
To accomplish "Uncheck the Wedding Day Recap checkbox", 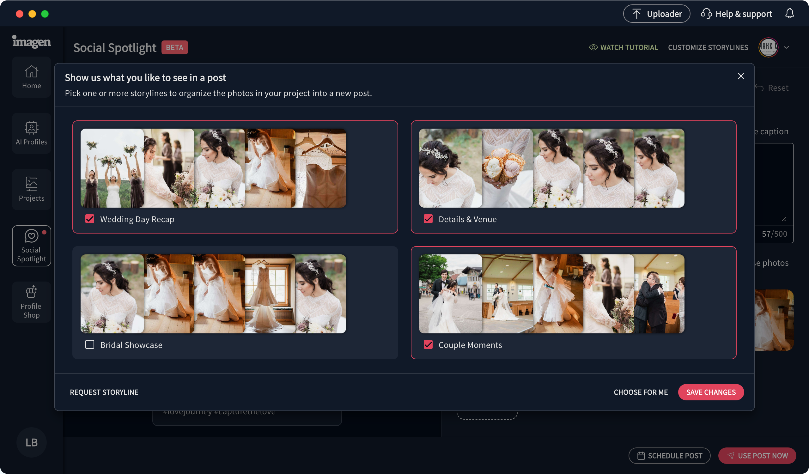I will (90, 219).
